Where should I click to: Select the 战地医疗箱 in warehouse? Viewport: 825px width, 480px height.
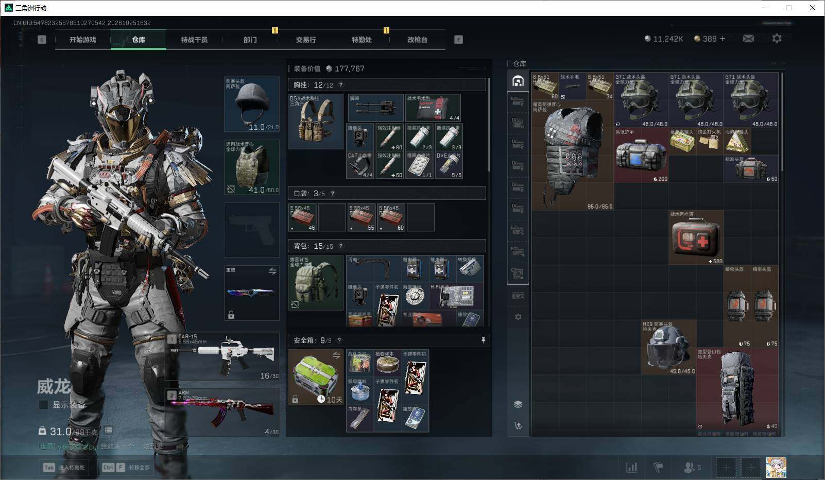tap(696, 237)
